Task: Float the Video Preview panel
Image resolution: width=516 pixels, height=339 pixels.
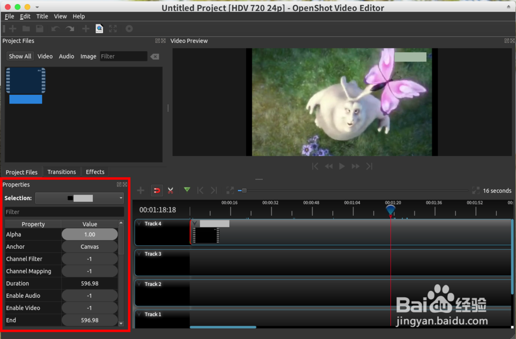Action: pos(507,41)
